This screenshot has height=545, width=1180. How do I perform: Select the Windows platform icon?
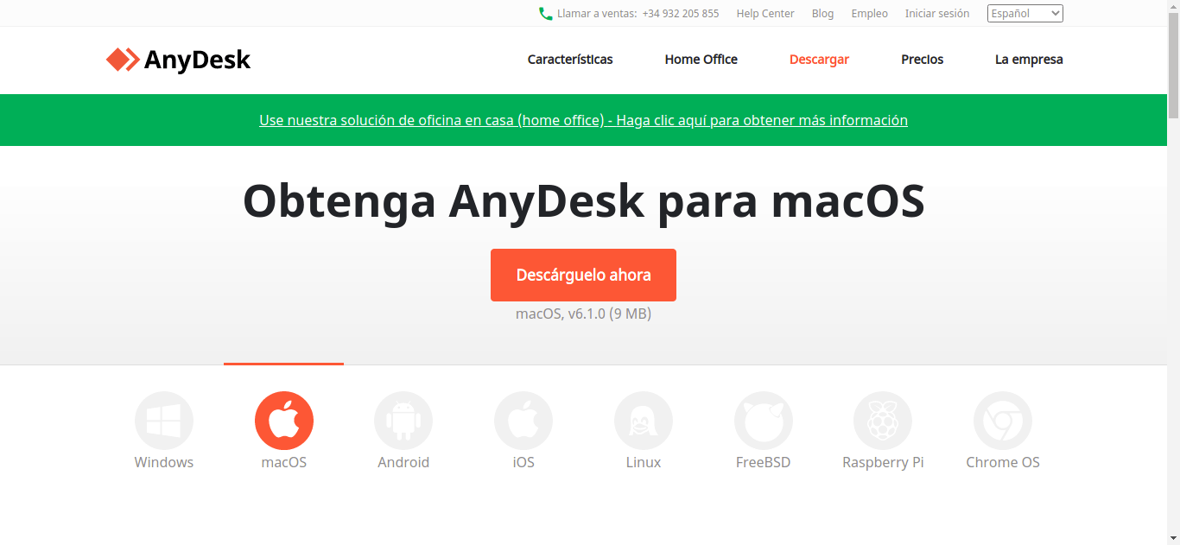[163, 420]
